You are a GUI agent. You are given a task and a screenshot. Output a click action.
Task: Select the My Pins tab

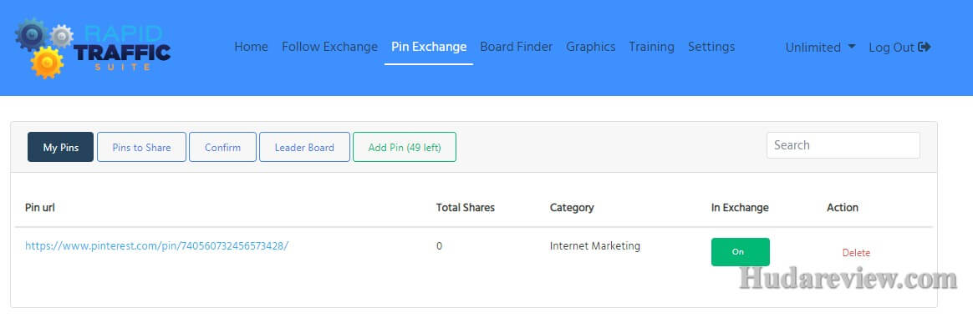tap(61, 147)
